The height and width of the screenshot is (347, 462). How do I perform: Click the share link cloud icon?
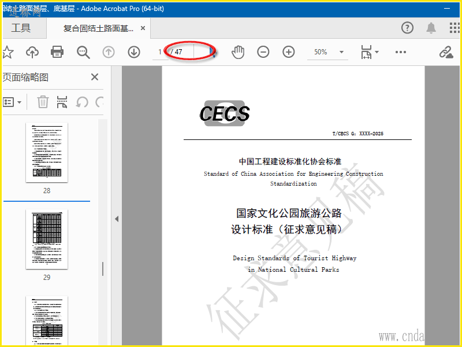pos(446,53)
